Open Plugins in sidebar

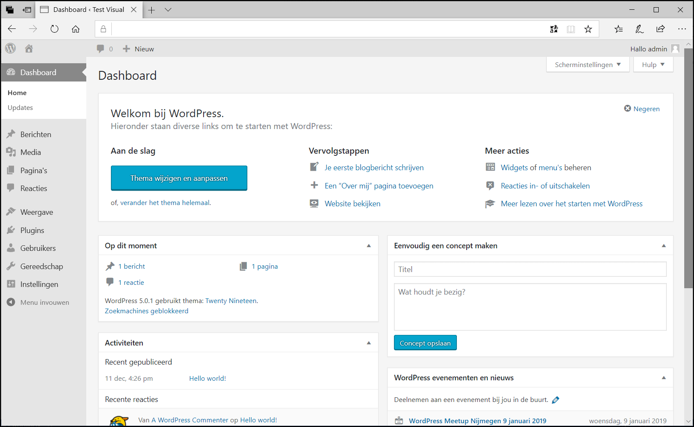[x=43, y=230]
